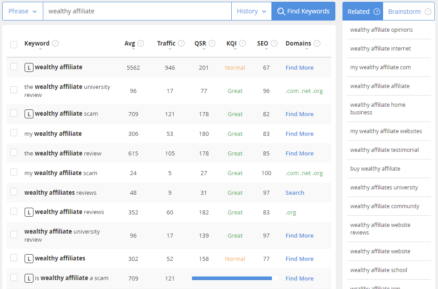Click L list icon beside is wealthy affiliate a scam
438x289 pixels.
[x=29, y=278]
